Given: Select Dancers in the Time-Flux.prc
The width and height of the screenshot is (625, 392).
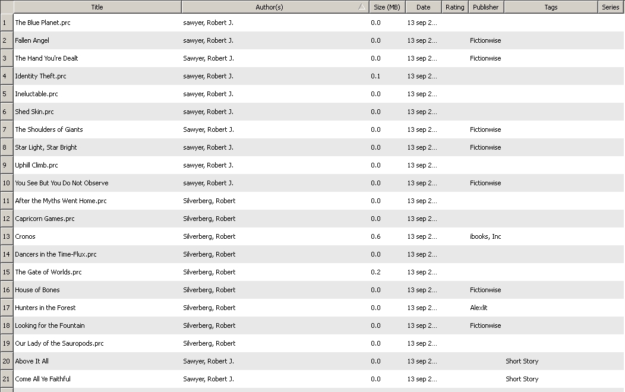Looking at the screenshot, I should (x=56, y=254).
